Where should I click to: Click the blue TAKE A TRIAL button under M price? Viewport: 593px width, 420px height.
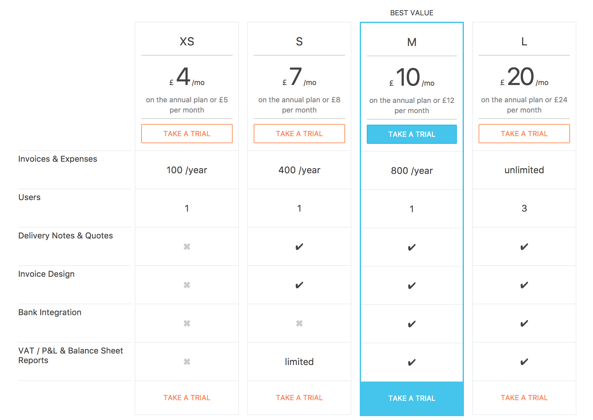click(412, 134)
